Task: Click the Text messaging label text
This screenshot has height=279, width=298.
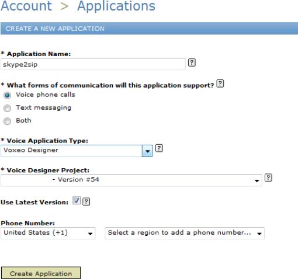Action: pos(44,108)
